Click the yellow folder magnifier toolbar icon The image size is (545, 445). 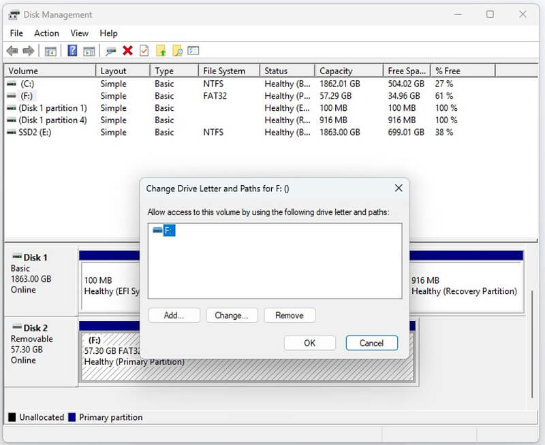point(177,51)
